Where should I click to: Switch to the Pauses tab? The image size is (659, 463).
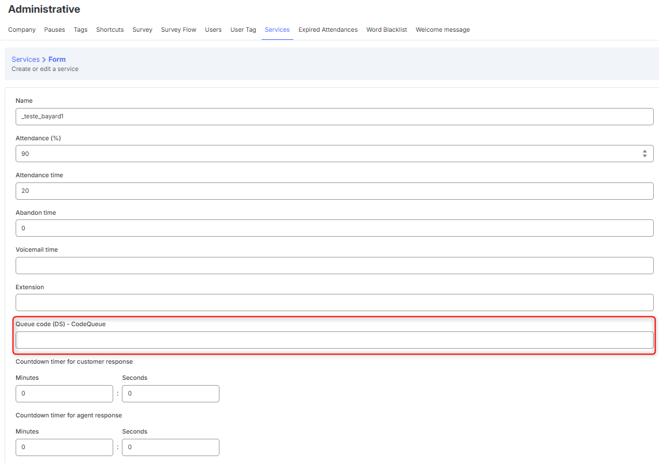(x=55, y=30)
